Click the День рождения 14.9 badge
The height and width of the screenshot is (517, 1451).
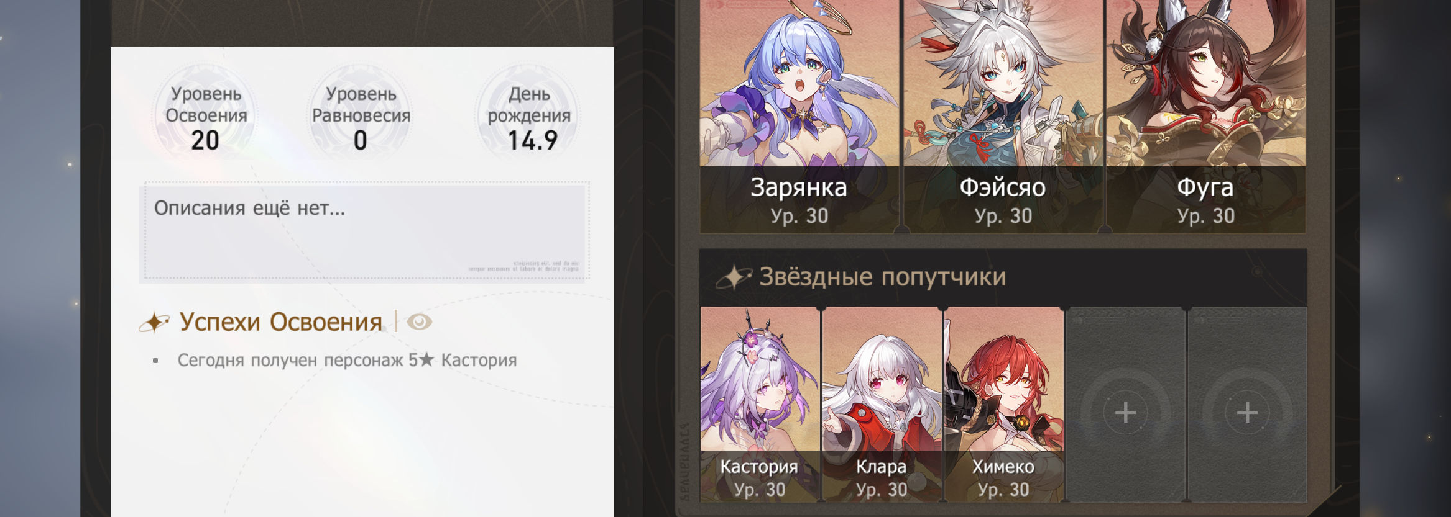529,116
